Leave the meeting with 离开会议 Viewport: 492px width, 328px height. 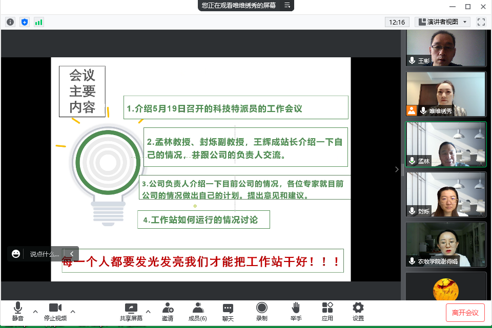(465, 313)
